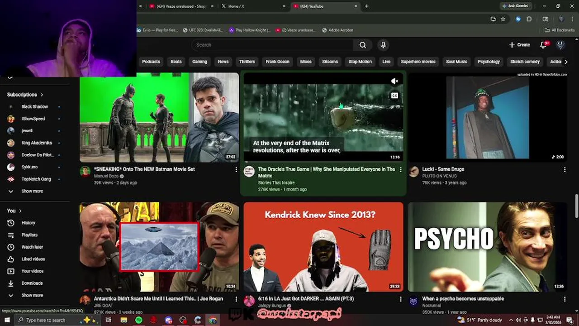Open Task View on the taskbar
579x326 pixels.
point(109,320)
